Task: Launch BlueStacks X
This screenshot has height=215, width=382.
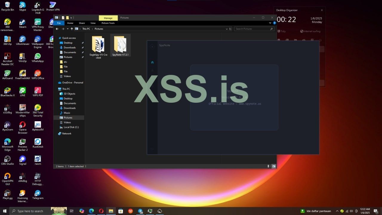Action: (7, 92)
